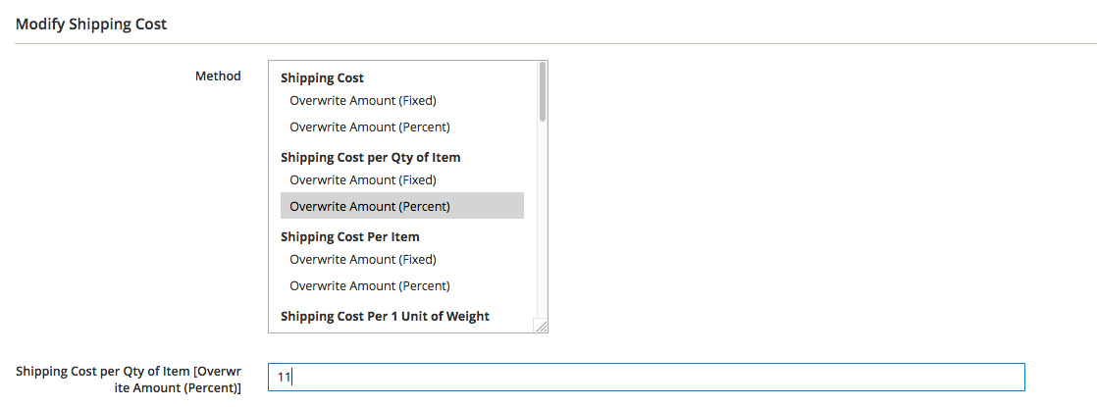Select Overwrite Amount (Fixed) under Shipping Cost
This screenshot has height=407, width=1097.
click(363, 100)
